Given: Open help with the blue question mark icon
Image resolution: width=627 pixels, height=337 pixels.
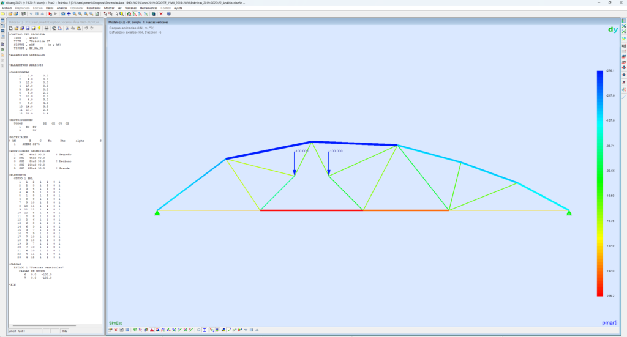Looking at the screenshot, I should point(168,13).
